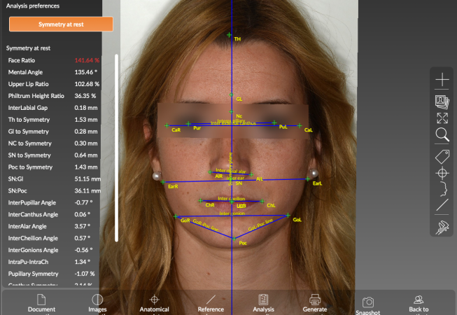This screenshot has height=315, width=457.
Task: Select the Mental Angle row
Action: pos(54,72)
